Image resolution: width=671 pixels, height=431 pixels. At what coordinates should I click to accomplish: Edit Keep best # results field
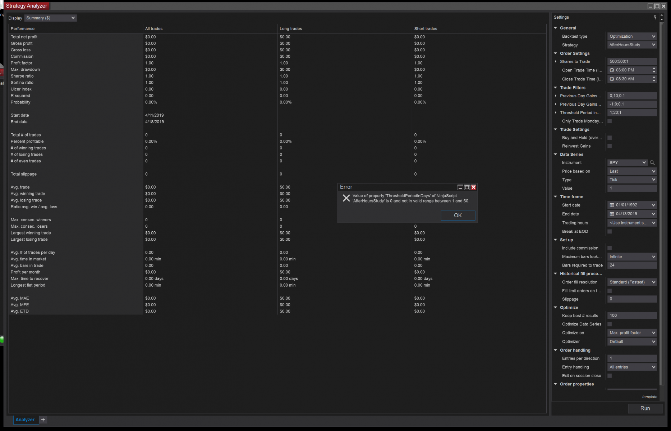tap(632, 316)
